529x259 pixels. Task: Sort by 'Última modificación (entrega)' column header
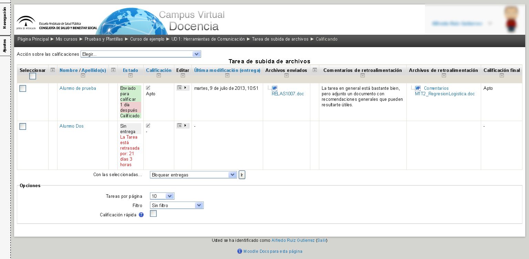point(227,70)
